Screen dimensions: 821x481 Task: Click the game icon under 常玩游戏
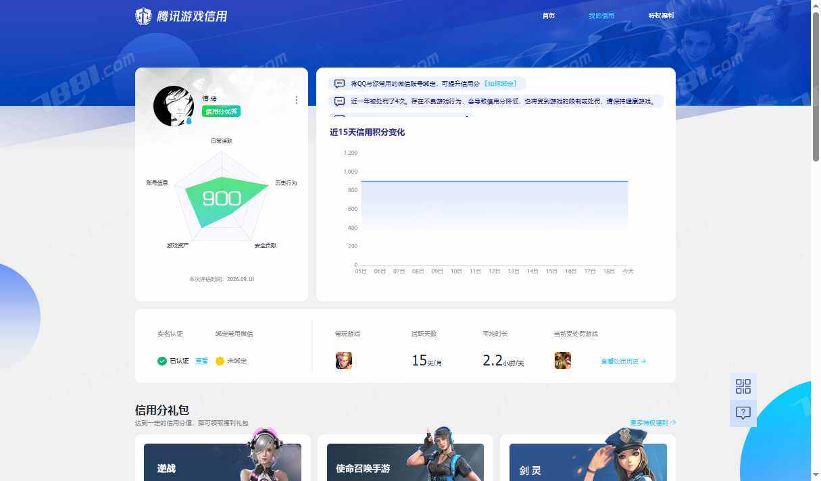(x=344, y=361)
